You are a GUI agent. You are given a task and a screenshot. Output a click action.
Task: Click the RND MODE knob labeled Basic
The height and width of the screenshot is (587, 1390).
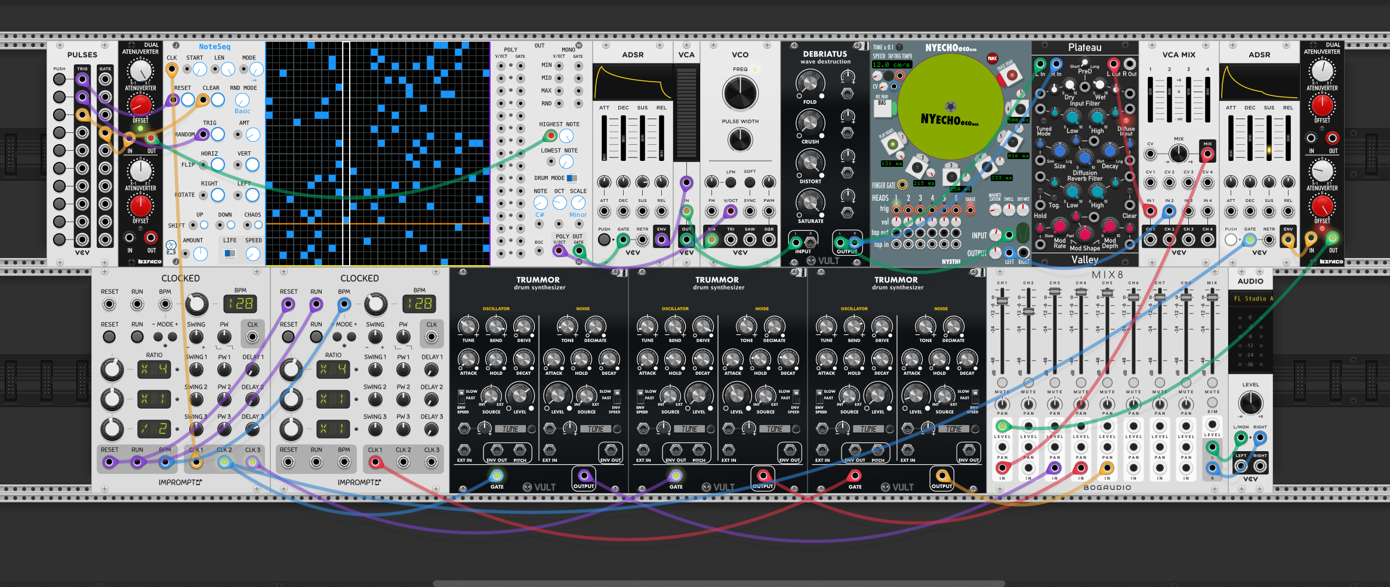pos(242,100)
